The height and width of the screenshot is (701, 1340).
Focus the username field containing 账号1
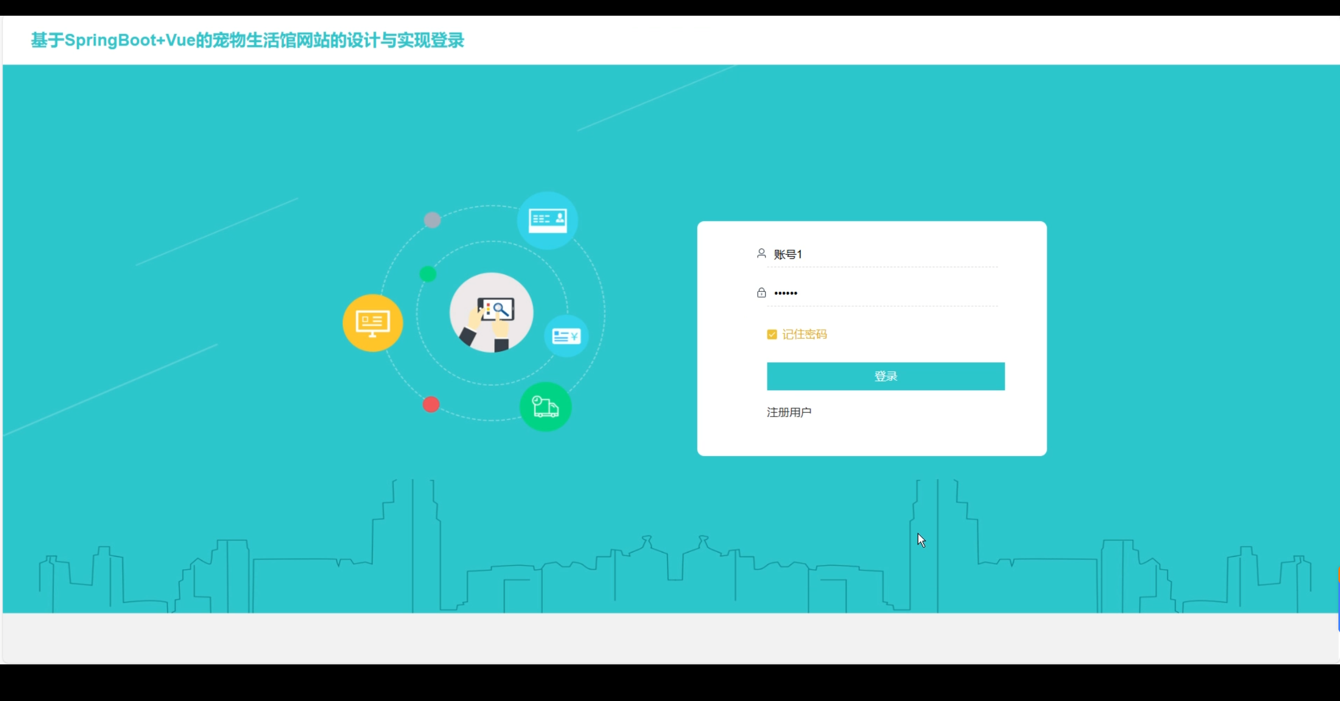(x=885, y=254)
